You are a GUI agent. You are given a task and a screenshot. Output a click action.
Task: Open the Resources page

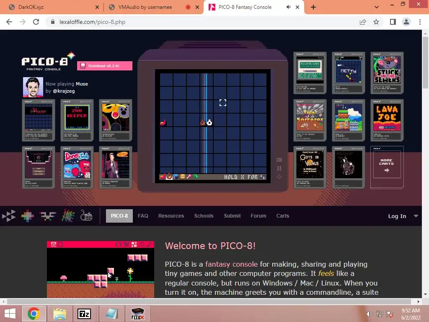[171, 216]
